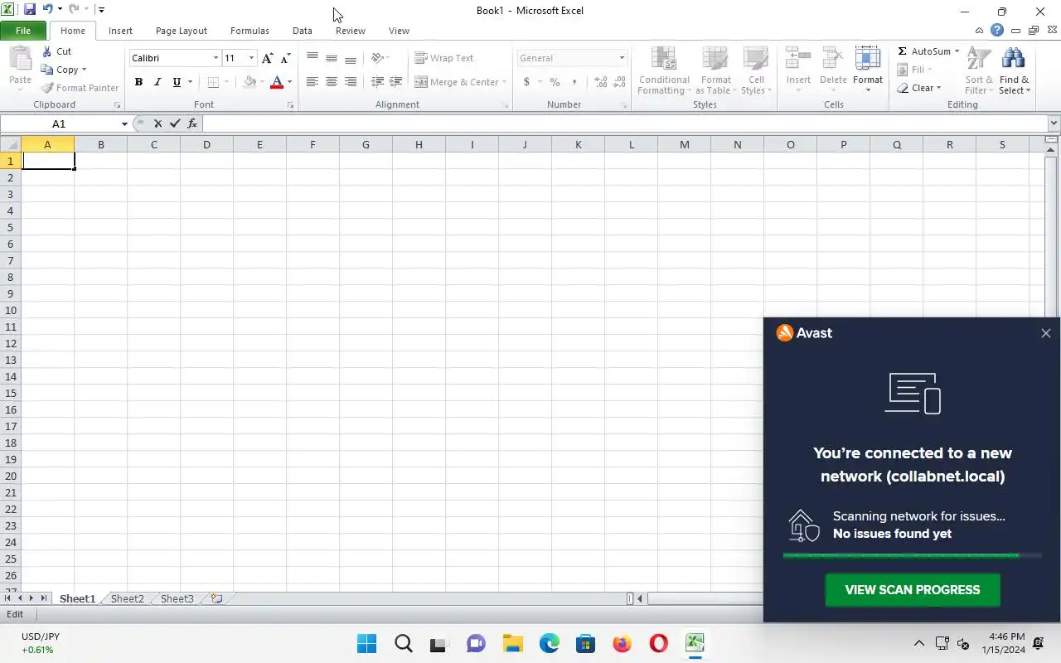Open the File tab

click(23, 31)
